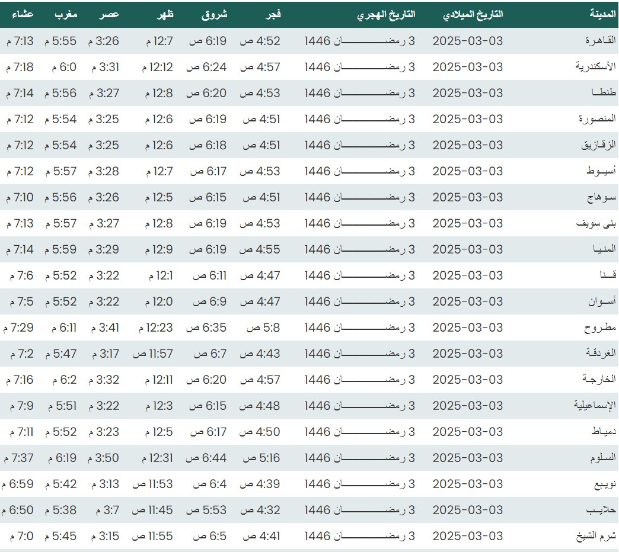619x552 pixels.
Task: Click the عشاء column header
Action: (23, 14)
